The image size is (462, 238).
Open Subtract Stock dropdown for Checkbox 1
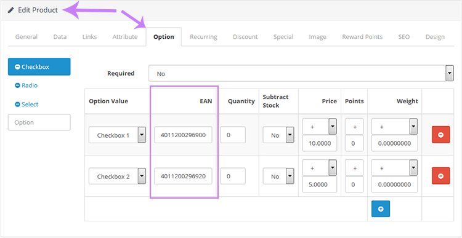278,135
